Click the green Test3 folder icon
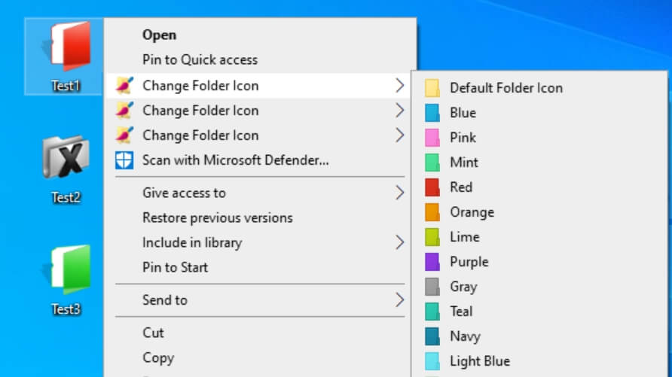 click(66, 269)
